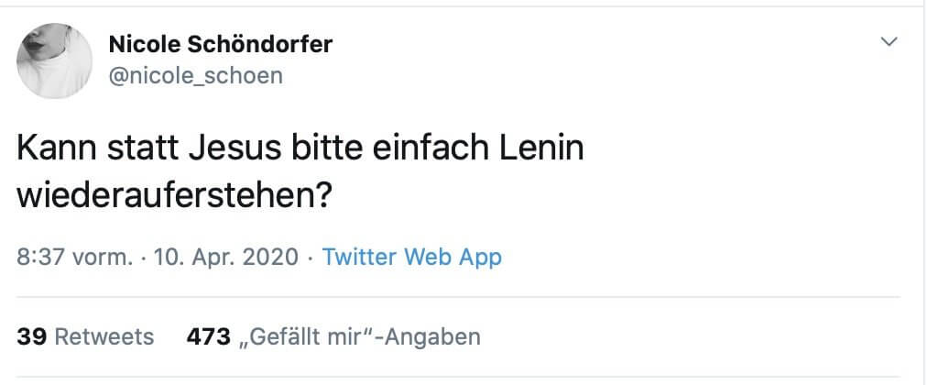This screenshot has height=385, width=927.
Task: Open the Twitter Web App source link
Action: tap(412, 257)
